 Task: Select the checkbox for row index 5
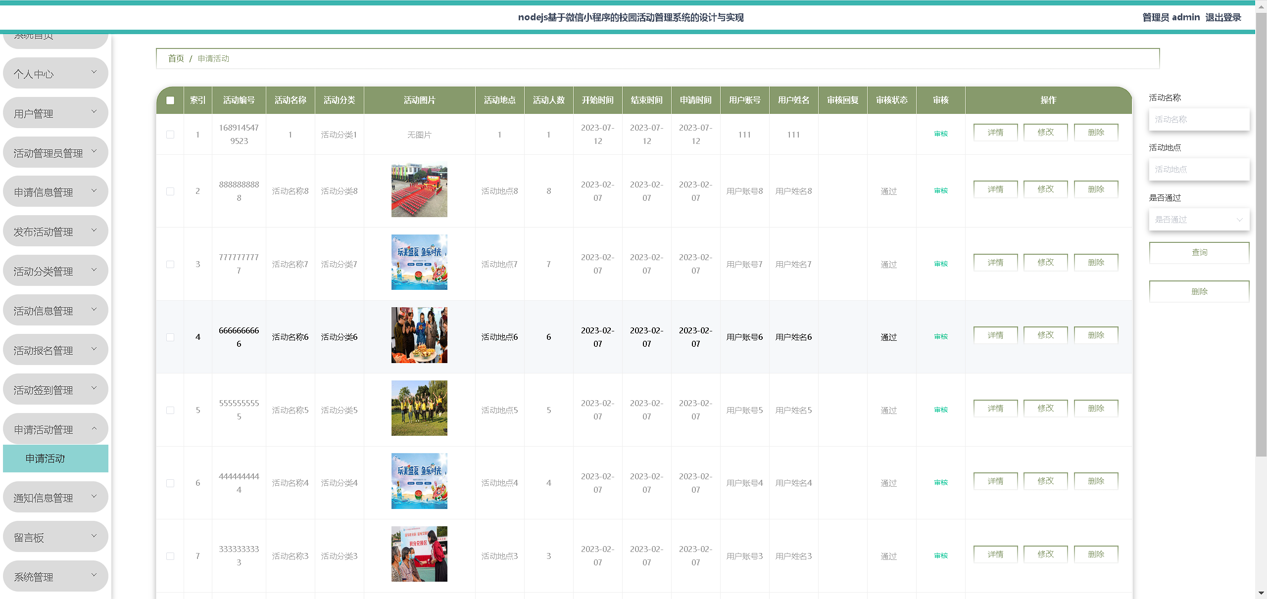point(170,410)
